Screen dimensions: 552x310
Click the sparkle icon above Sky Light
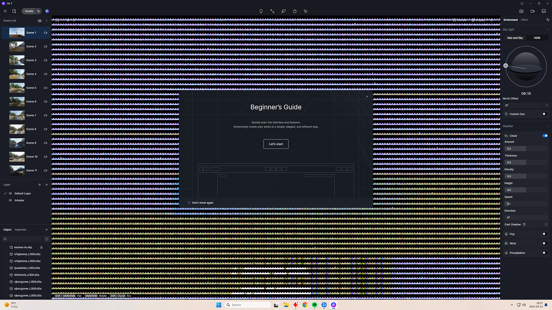pos(548,20)
